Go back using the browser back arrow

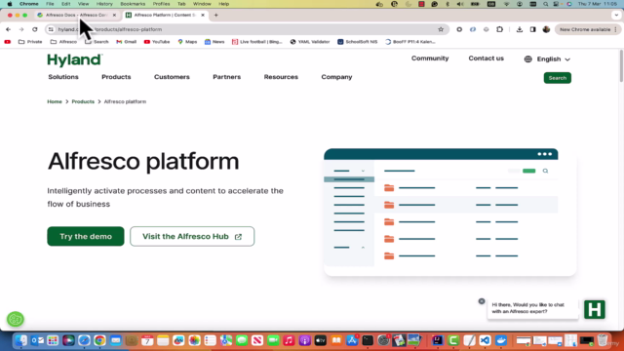coord(9,29)
